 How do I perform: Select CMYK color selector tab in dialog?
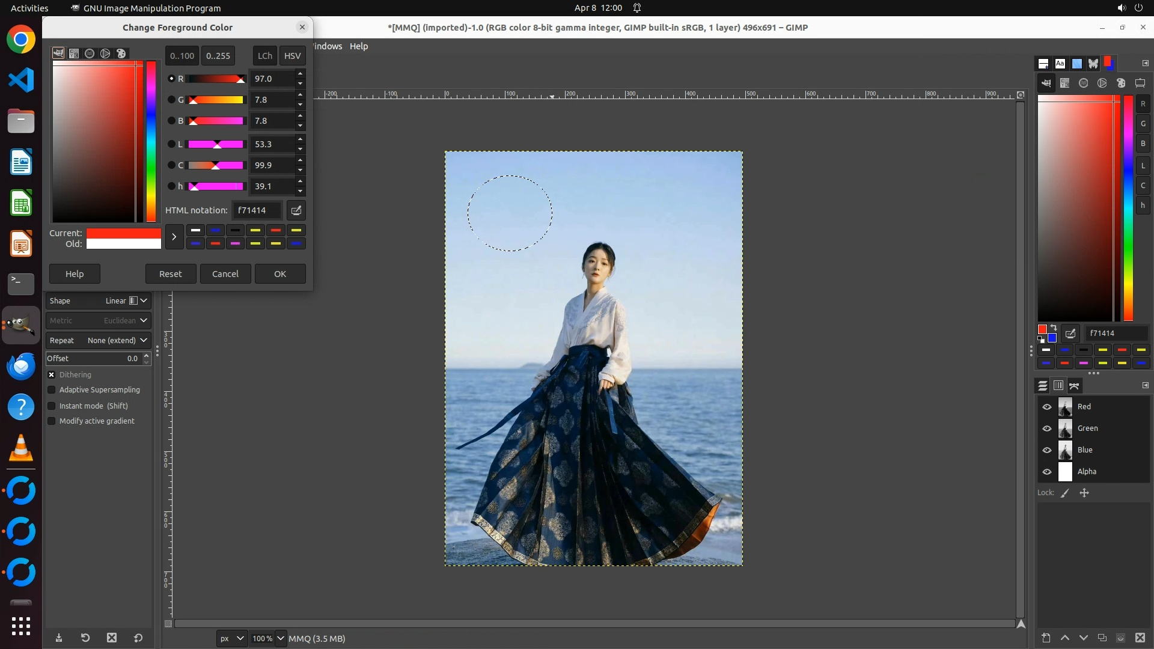[x=74, y=53]
